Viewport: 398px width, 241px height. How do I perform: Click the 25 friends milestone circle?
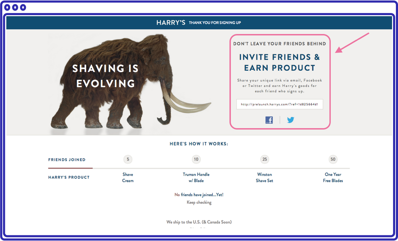pyautogui.click(x=265, y=159)
